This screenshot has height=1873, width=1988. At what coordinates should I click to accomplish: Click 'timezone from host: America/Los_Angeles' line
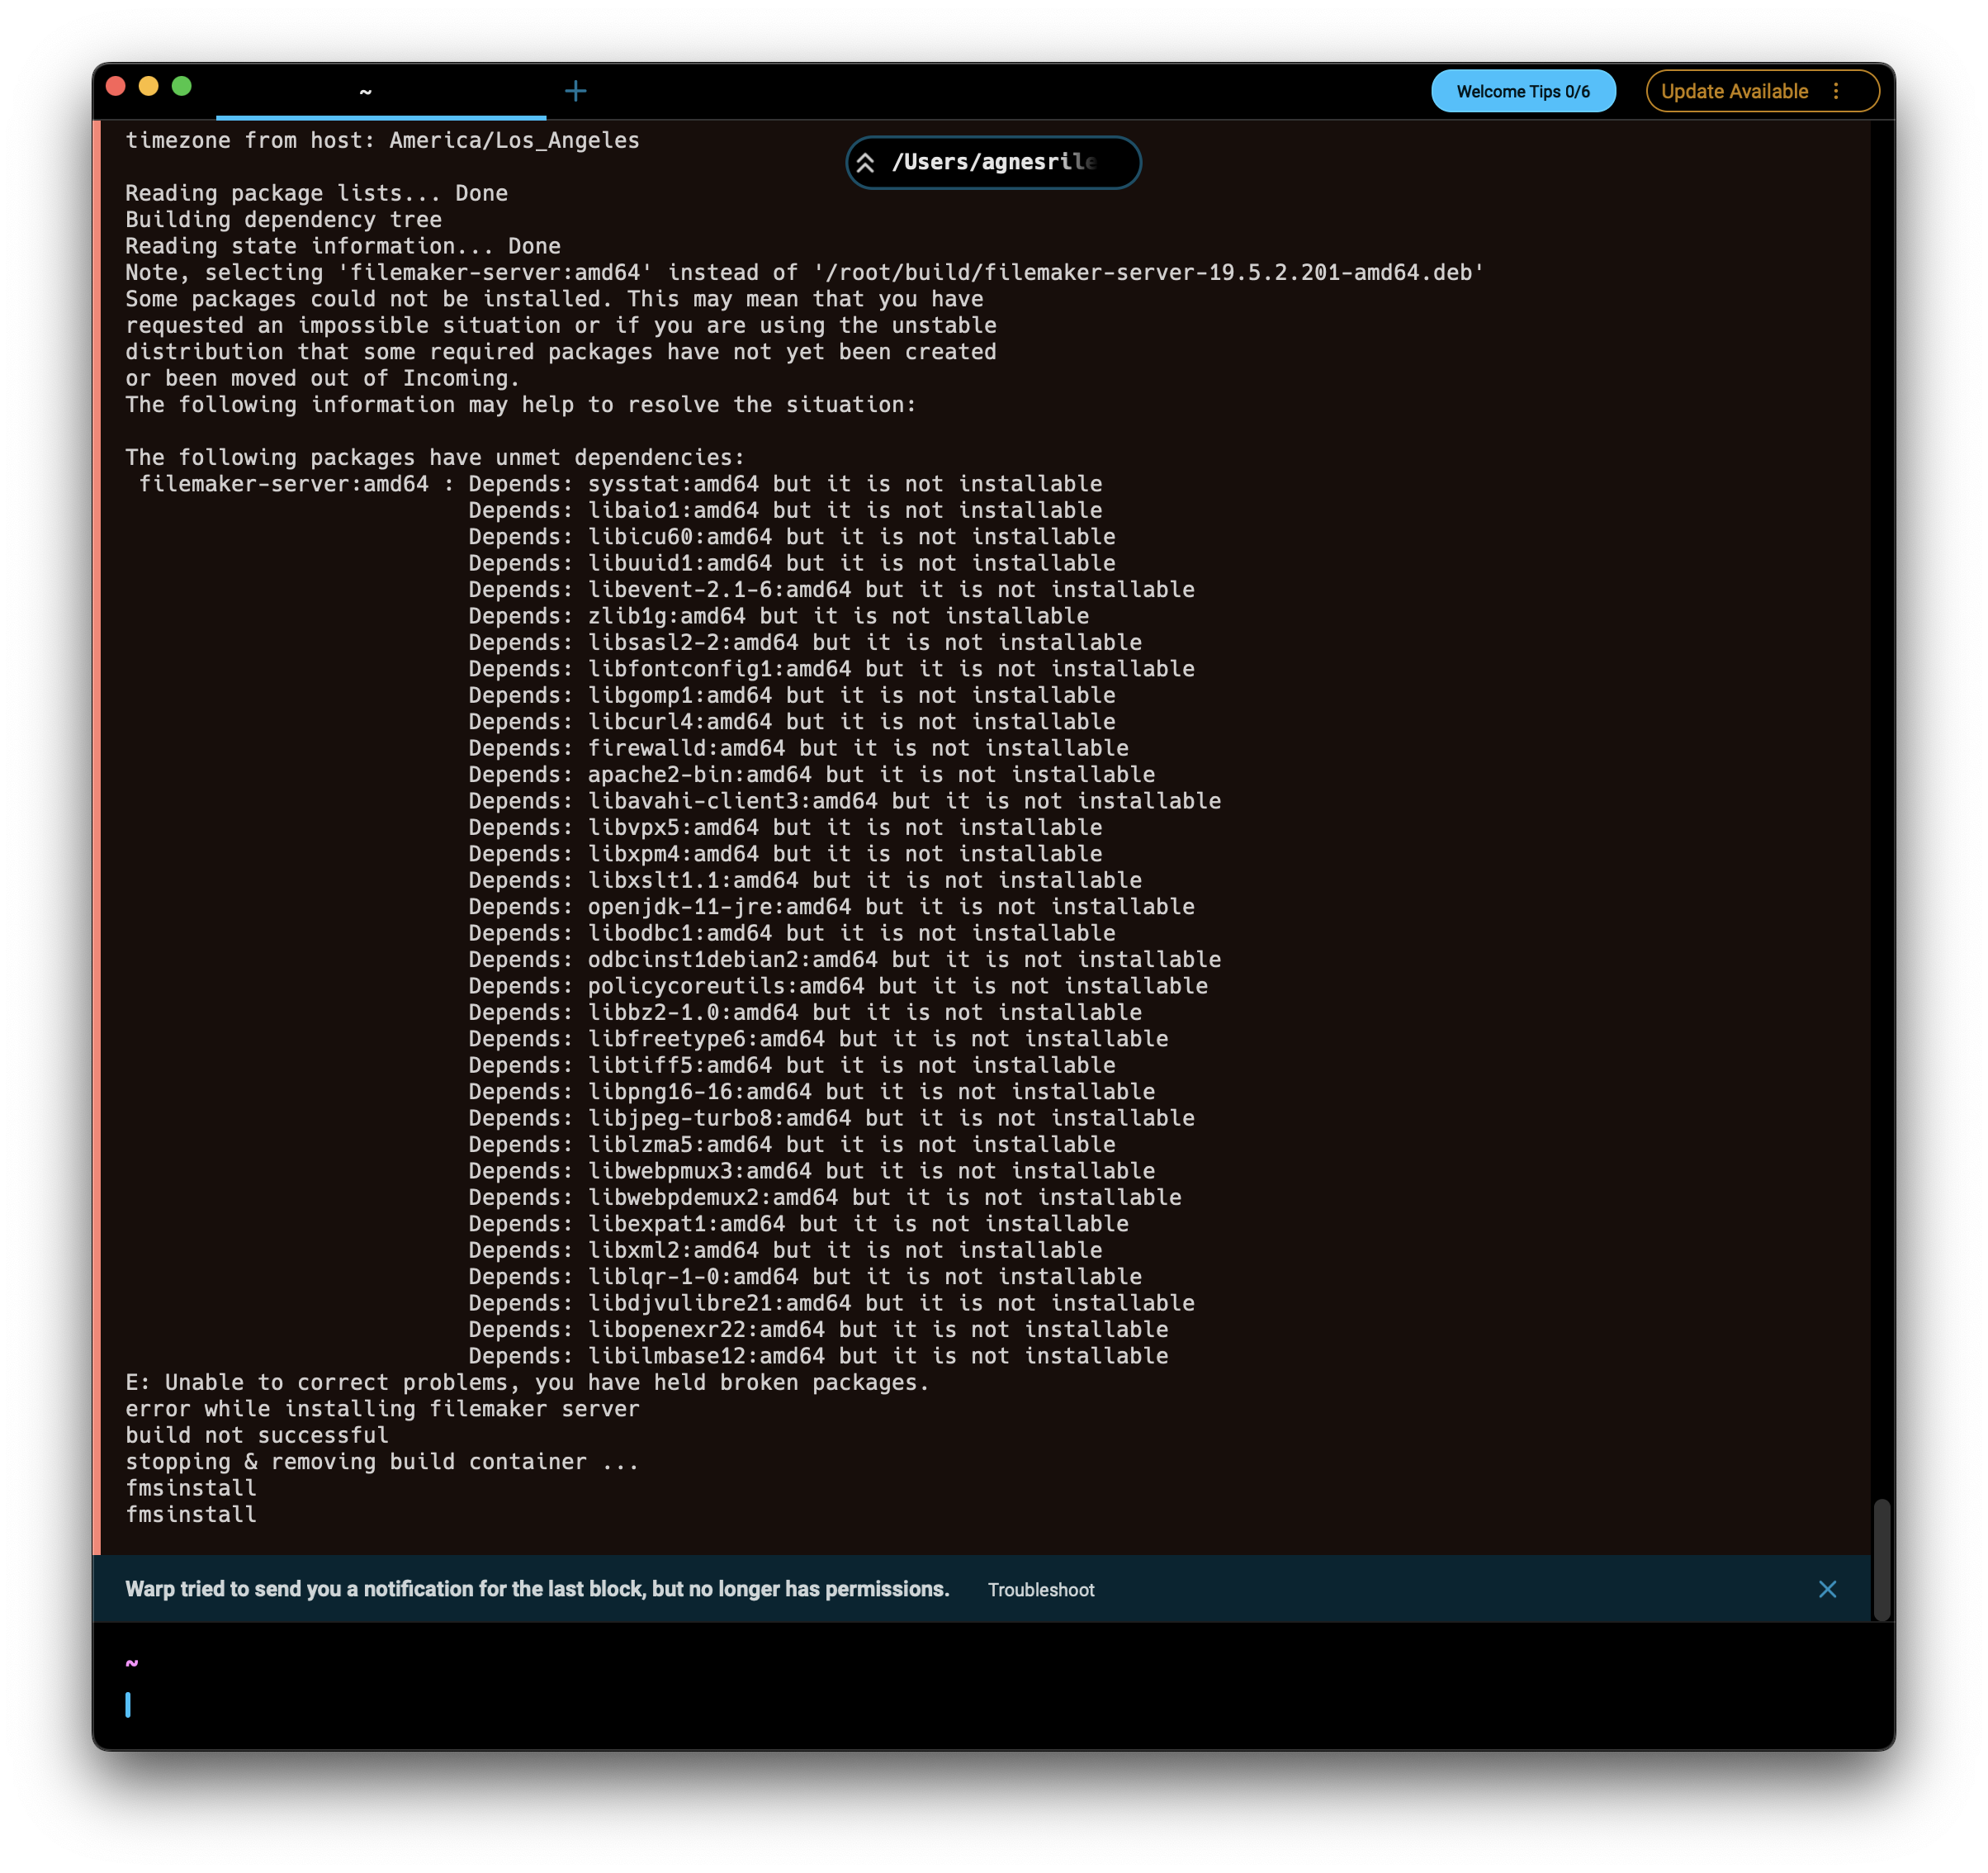pyautogui.click(x=382, y=140)
